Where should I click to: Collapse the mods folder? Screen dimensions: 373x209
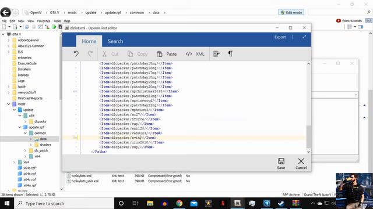pos(9,104)
